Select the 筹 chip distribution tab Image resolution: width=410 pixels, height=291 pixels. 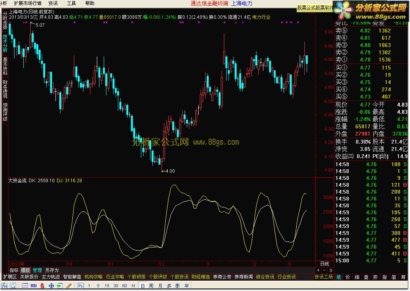tap(403, 277)
